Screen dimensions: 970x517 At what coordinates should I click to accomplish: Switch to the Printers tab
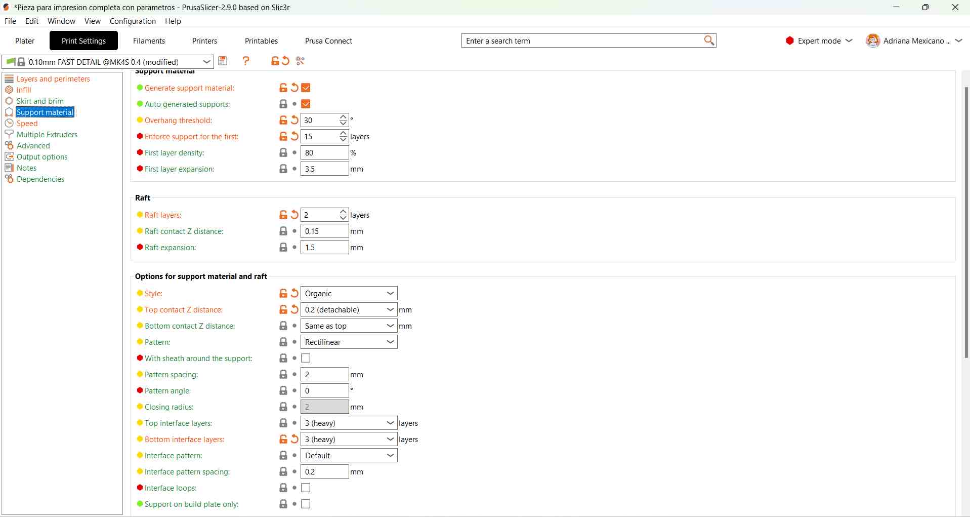click(204, 41)
